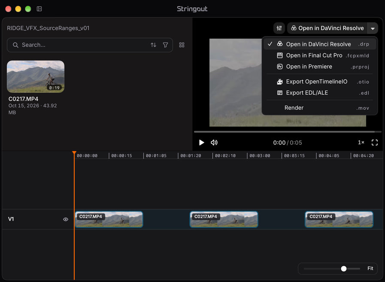Play the preview video
Image resolution: width=385 pixels, height=282 pixels.
click(201, 143)
